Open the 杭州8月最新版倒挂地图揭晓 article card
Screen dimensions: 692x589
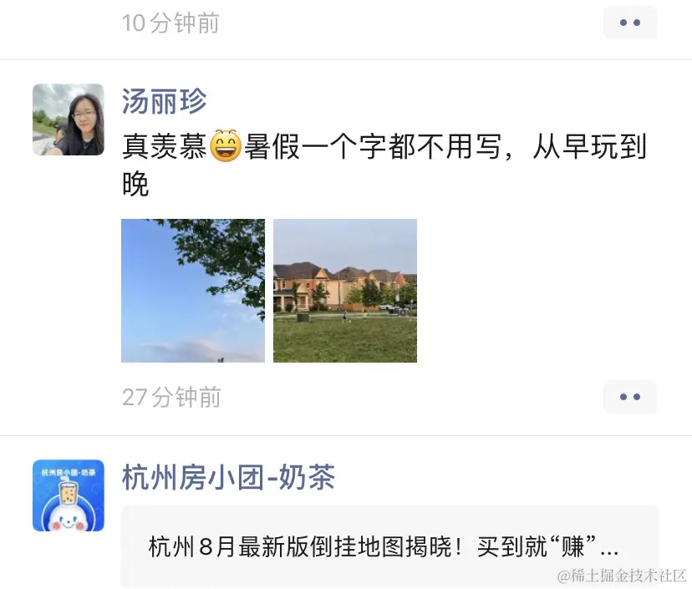389,546
